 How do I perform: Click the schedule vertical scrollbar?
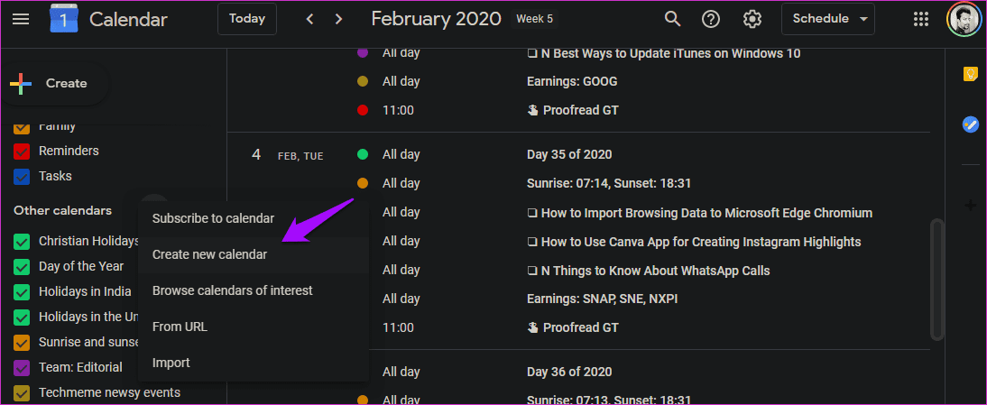[x=937, y=280]
